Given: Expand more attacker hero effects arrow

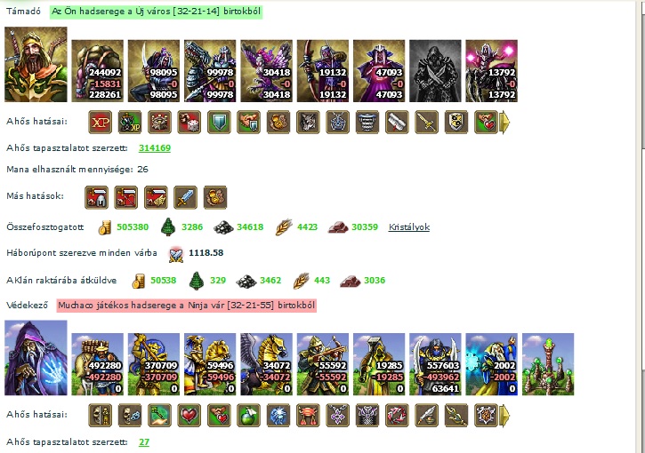Looking at the screenshot, I should coord(504,123).
